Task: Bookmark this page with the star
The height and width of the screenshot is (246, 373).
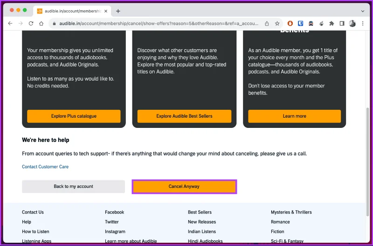Action: click(x=277, y=23)
